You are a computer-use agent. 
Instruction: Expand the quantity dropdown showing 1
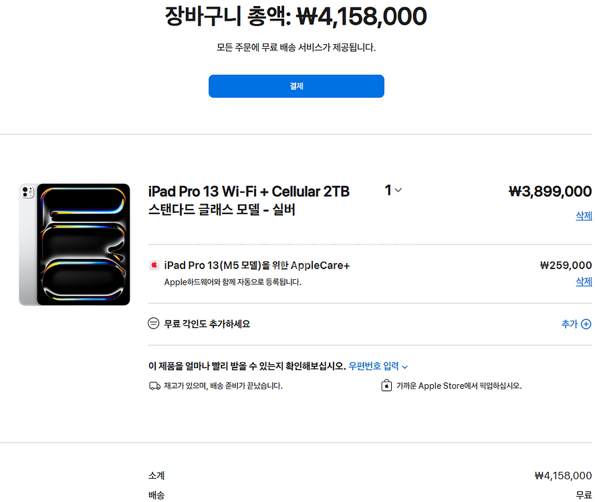393,191
